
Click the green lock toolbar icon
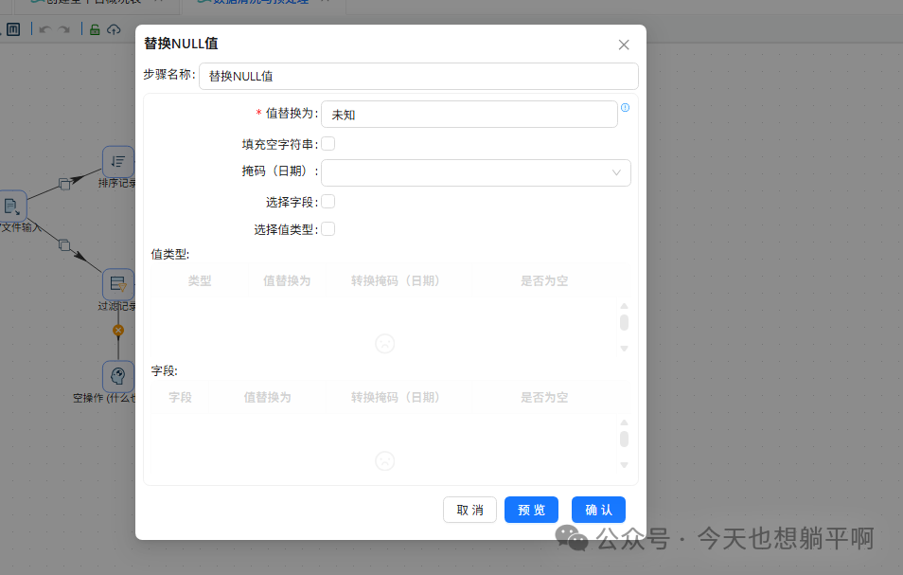[x=95, y=29]
